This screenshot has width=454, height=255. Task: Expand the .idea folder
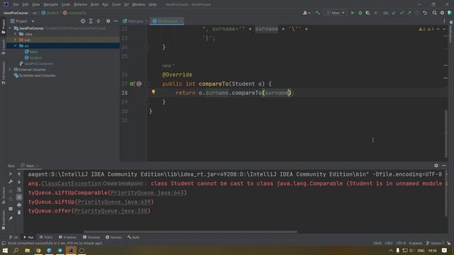point(16,34)
